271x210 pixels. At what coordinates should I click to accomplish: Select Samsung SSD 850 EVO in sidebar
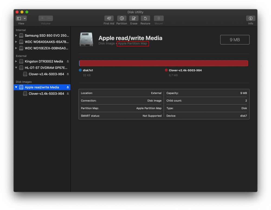coord(42,35)
